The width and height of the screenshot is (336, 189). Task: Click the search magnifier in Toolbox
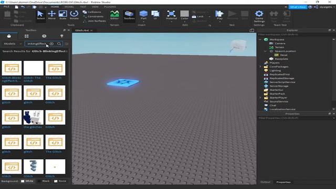[x=59, y=44]
